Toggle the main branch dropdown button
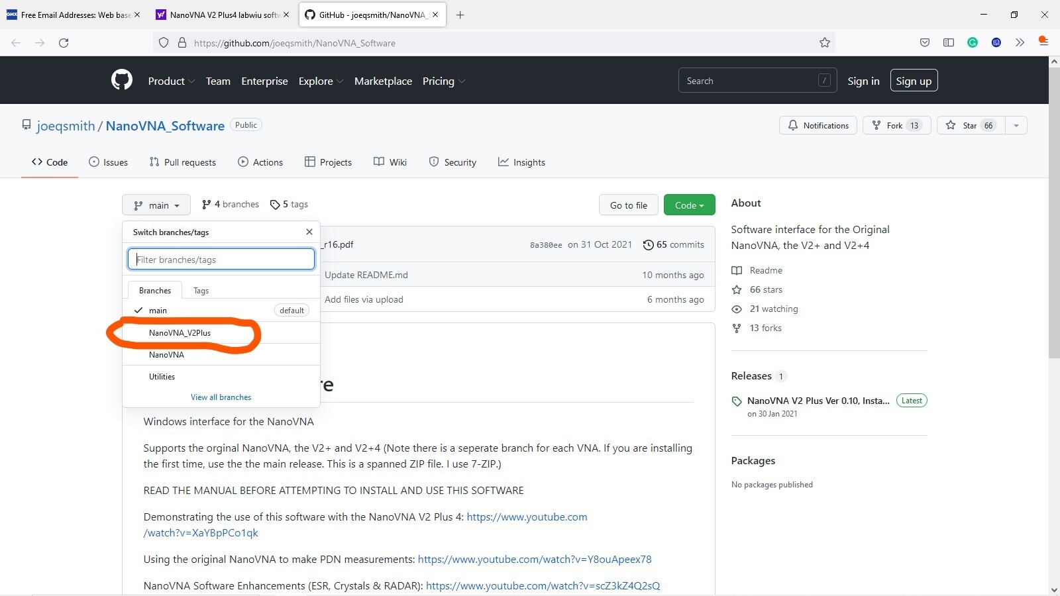This screenshot has width=1060, height=596. pyautogui.click(x=156, y=205)
